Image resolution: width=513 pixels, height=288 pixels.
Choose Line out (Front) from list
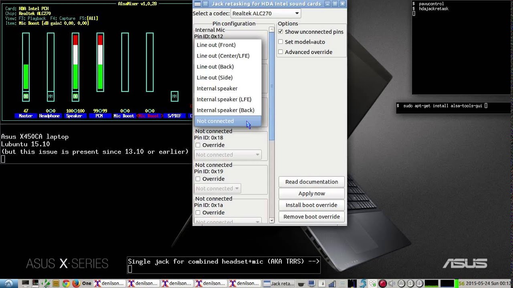pos(228,45)
